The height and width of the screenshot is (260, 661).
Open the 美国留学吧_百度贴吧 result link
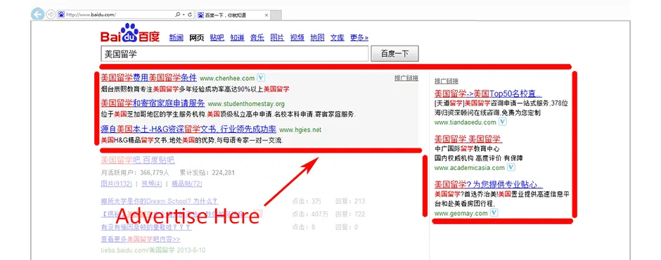pos(137,160)
